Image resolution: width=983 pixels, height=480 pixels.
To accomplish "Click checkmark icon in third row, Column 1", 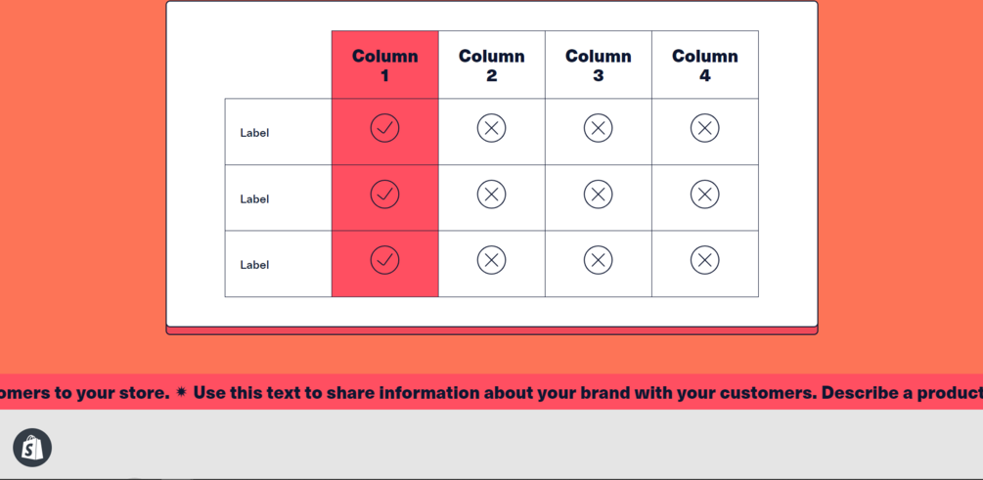I will [384, 260].
